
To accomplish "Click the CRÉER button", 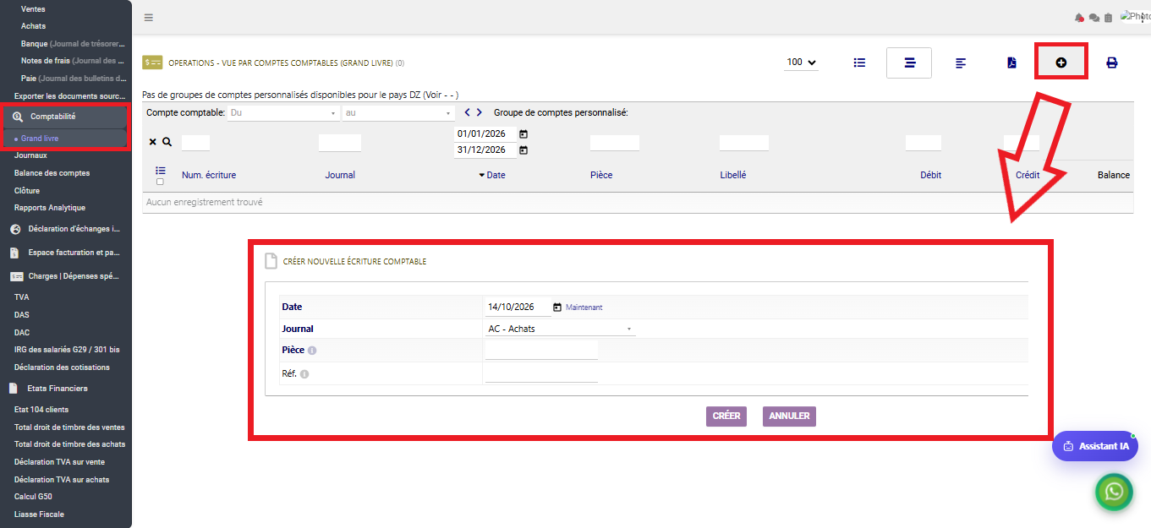I will coord(726,416).
